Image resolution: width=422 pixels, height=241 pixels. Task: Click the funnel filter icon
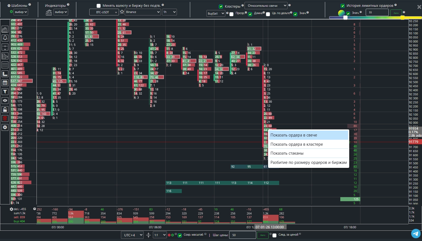point(5,92)
